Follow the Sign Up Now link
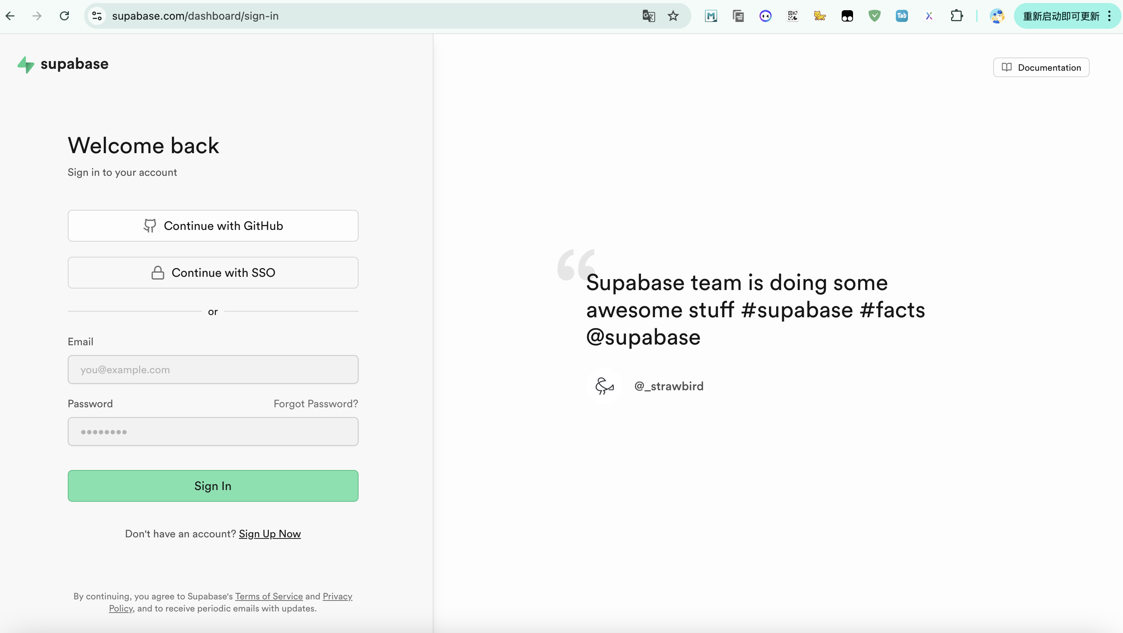Image resolution: width=1123 pixels, height=633 pixels. click(270, 534)
